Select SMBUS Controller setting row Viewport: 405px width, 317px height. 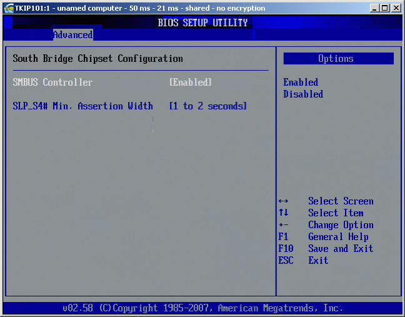click(x=112, y=82)
